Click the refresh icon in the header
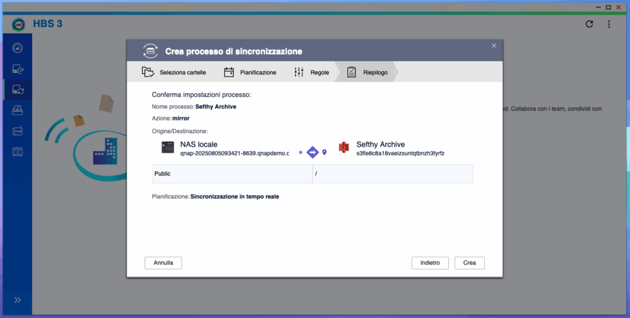The image size is (630, 318). point(589,24)
